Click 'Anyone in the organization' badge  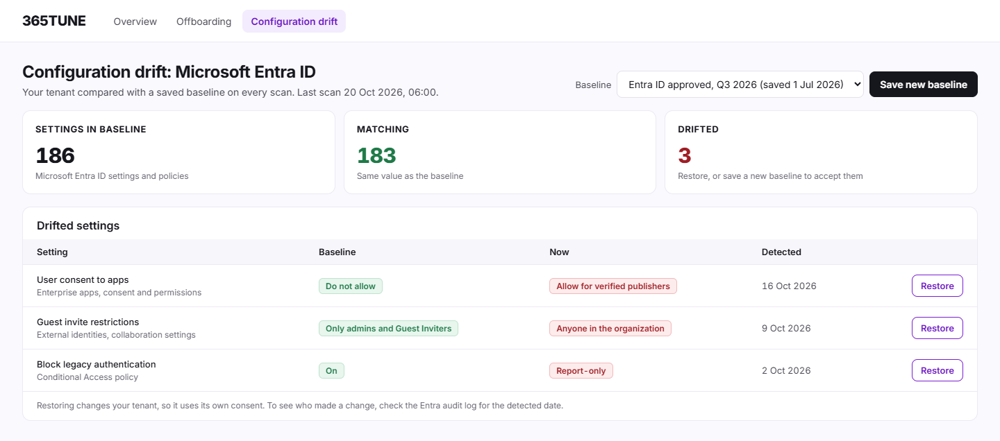610,328
